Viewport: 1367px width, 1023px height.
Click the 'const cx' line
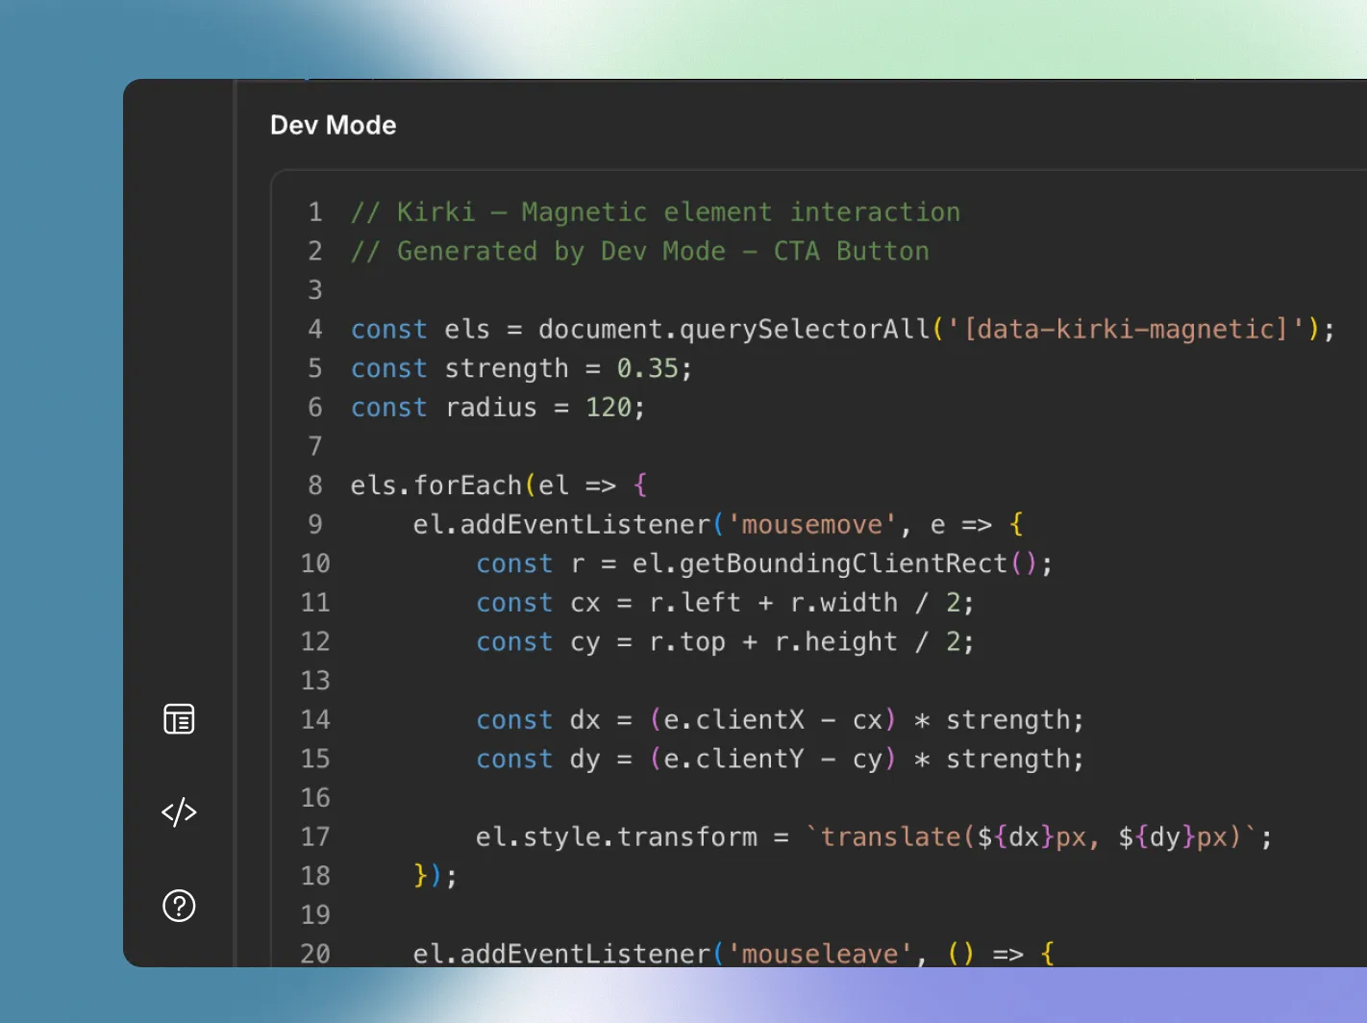point(725,603)
